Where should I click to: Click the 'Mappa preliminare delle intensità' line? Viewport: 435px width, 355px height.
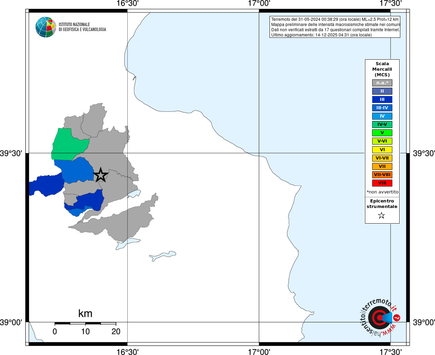click(x=335, y=25)
